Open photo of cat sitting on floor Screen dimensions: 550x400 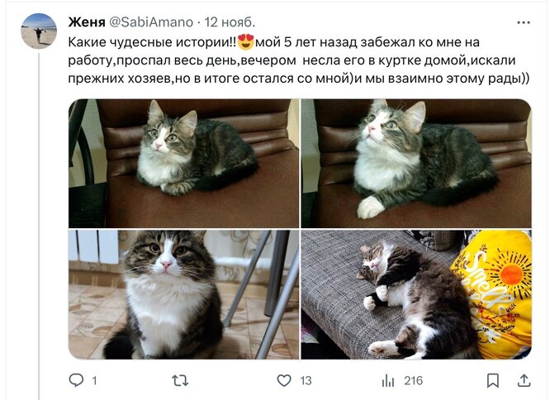point(184,295)
